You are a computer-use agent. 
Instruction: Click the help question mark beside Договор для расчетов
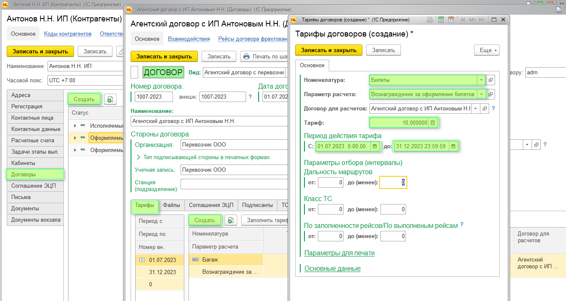point(493,108)
